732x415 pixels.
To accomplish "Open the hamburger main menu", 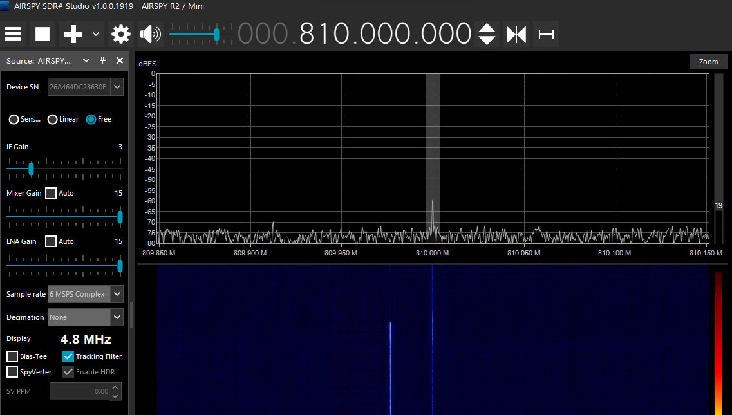I will point(13,34).
